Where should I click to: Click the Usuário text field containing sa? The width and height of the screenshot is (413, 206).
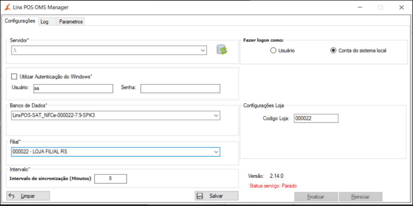click(73, 89)
